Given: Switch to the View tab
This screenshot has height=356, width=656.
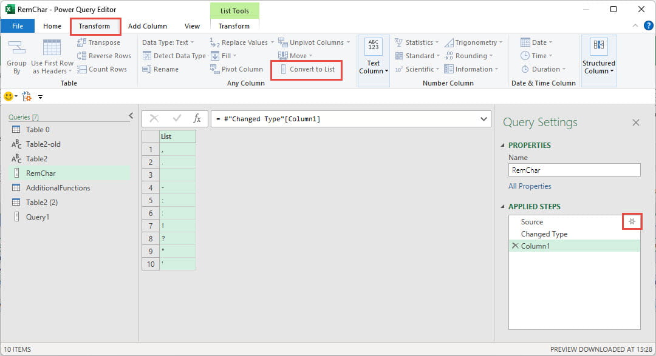Looking at the screenshot, I should (192, 26).
